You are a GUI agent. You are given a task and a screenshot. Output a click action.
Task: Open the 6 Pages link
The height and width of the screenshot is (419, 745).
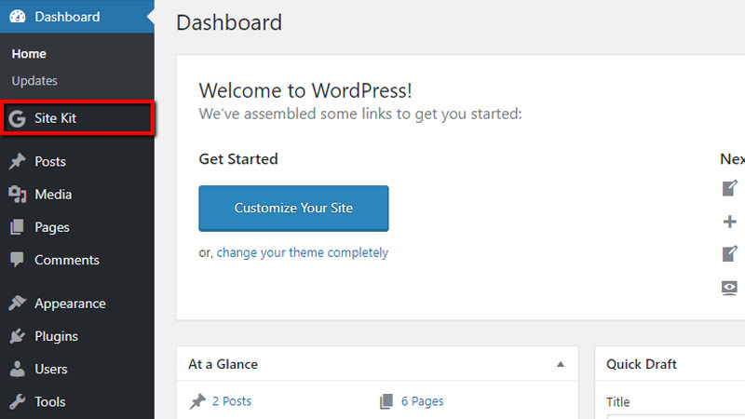423,401
